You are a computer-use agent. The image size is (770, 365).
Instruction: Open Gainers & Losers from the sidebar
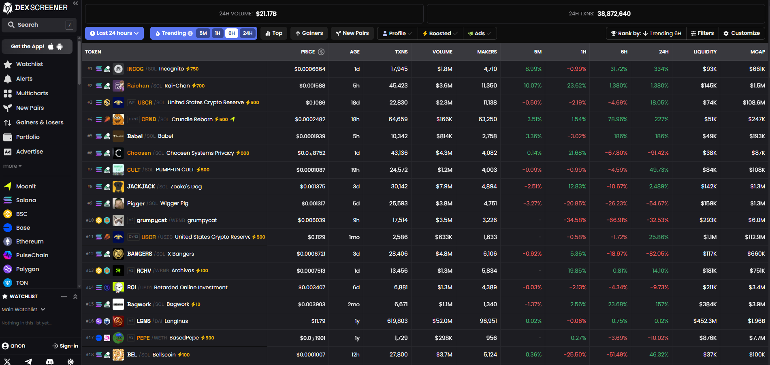pos(39,122)
